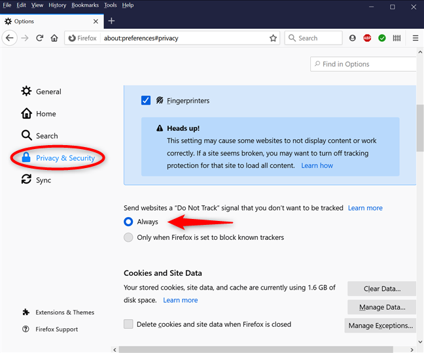
Task: Open the Edit menu
Action: (21, 5)
